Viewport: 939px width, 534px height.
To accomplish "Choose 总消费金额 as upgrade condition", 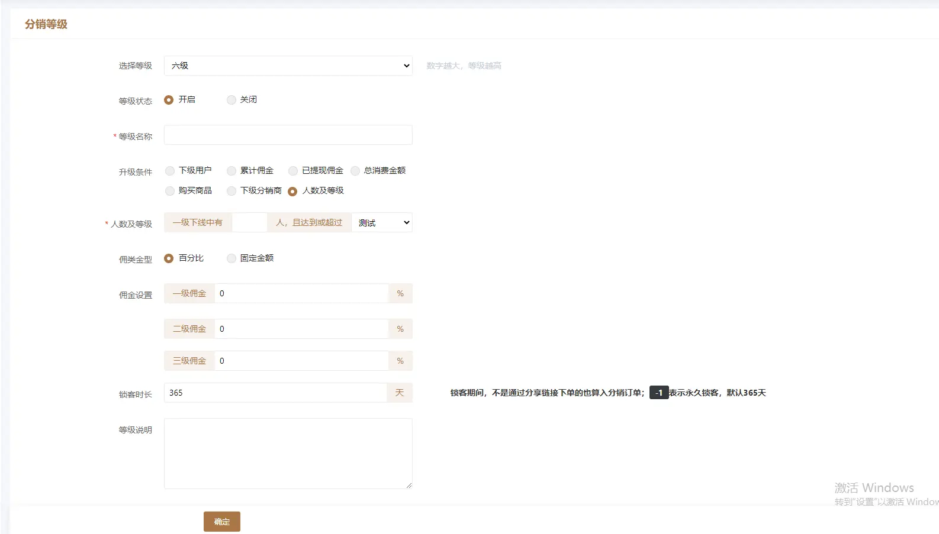I will click(x=355, y=171).
